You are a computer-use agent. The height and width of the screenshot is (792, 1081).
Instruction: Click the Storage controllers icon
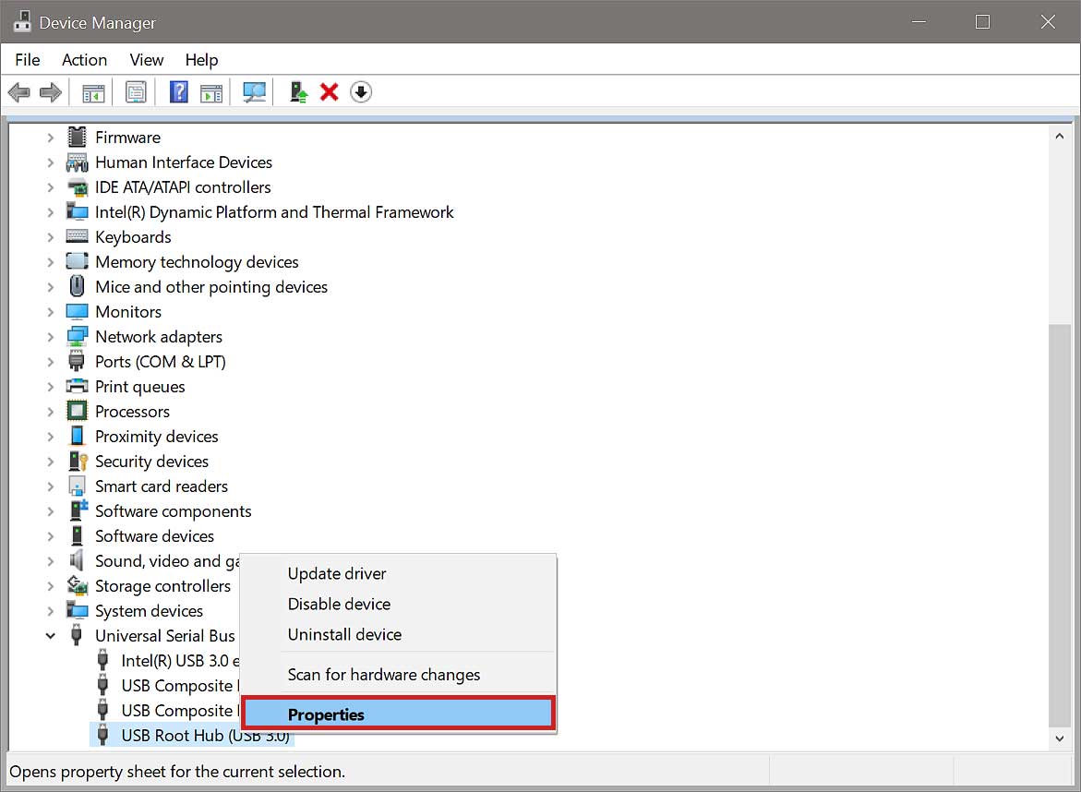tap(78, 586)
